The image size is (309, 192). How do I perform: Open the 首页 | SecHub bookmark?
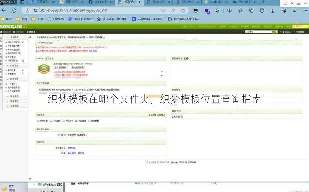[x=80, y=19]
